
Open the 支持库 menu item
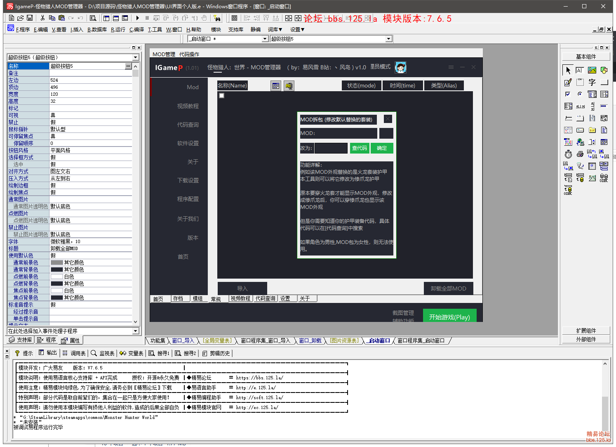(x=236, y=30)
